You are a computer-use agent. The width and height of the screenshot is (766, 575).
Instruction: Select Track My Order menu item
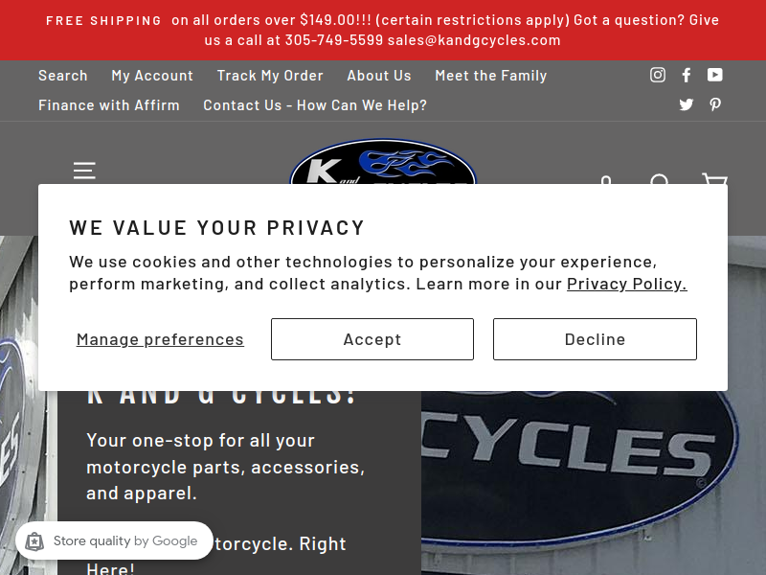[270, 76]
